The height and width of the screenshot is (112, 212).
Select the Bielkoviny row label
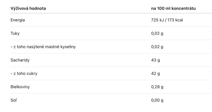[20, 87]
